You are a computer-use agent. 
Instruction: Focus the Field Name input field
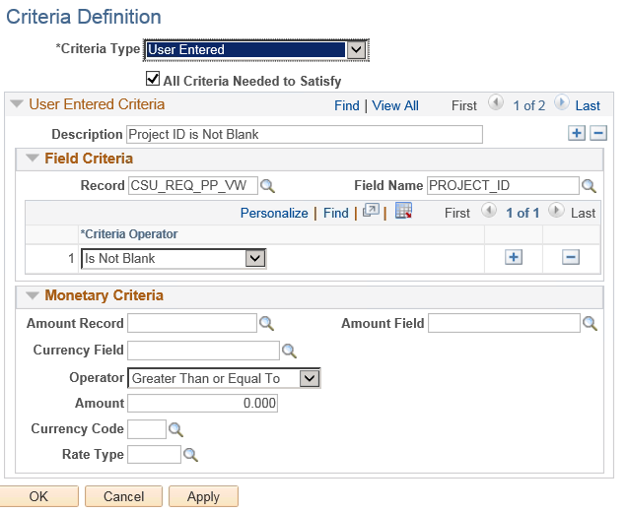[x=503, y=185]
